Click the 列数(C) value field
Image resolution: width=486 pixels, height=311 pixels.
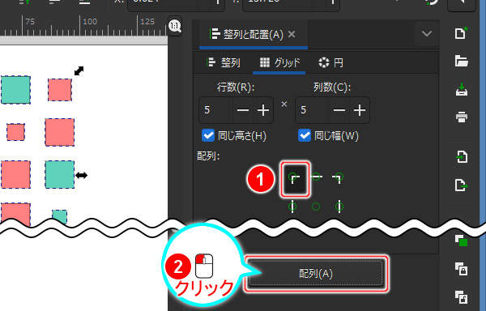pyautogui.click(x=312, y=110)
